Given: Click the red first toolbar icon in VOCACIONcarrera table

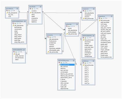Looking at the screenshot, I should tap(59, 63).
